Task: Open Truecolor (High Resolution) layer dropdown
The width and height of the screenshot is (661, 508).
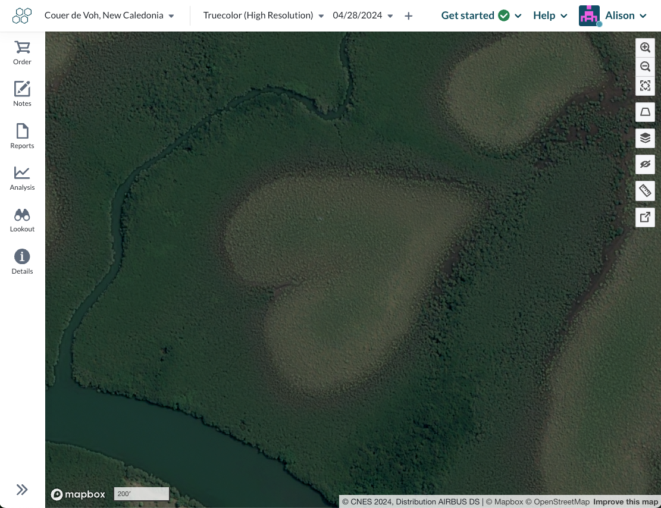Action: coord(264,15)
